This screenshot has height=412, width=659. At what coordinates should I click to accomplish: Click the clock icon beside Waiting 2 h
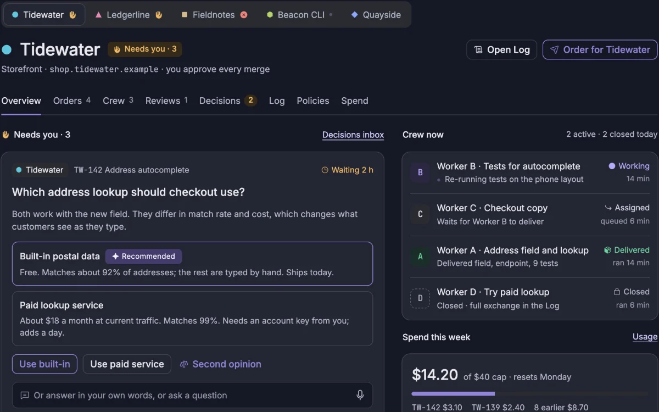tap(325, 170)
